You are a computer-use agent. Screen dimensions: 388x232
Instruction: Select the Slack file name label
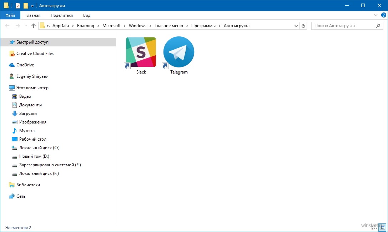(141, 72)
